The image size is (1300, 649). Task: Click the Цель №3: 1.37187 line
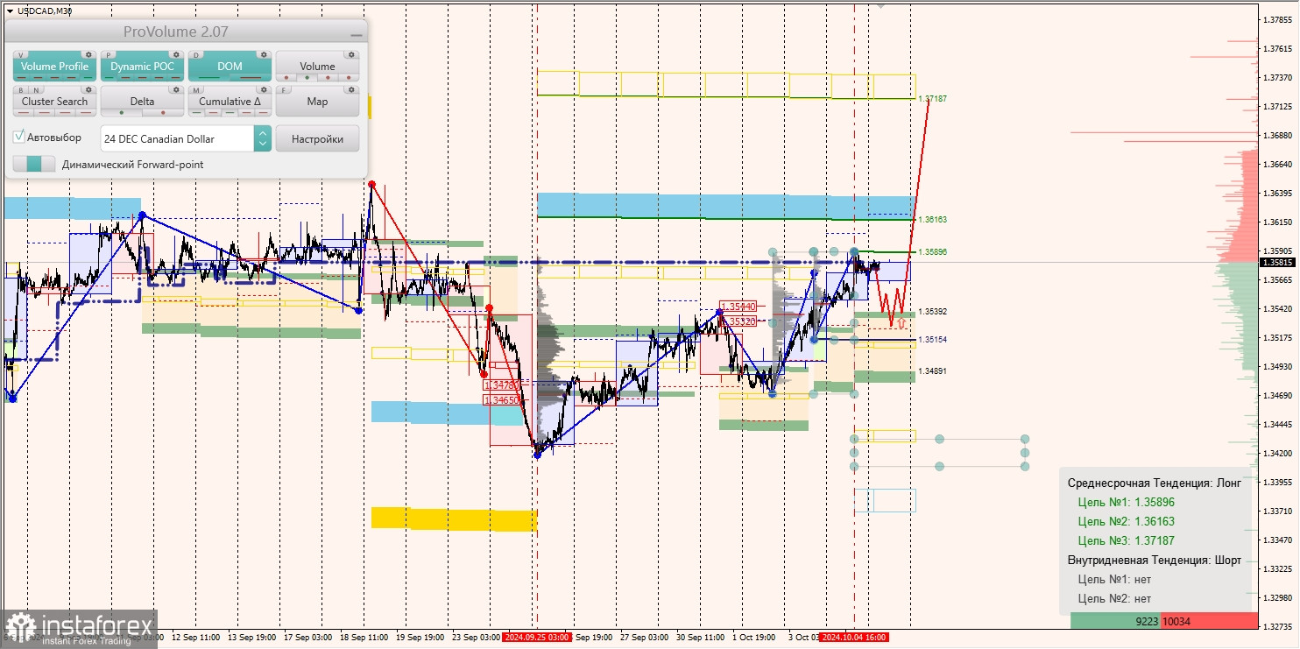[x=1126, y=541]
